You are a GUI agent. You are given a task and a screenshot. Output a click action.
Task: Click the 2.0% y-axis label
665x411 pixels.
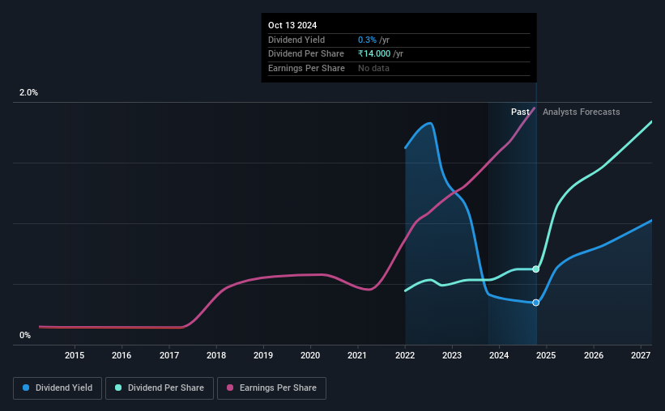click(x=28, y=92)
